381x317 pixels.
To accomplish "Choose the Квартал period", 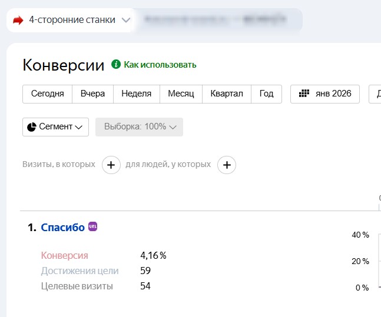I will pos(227,94).
